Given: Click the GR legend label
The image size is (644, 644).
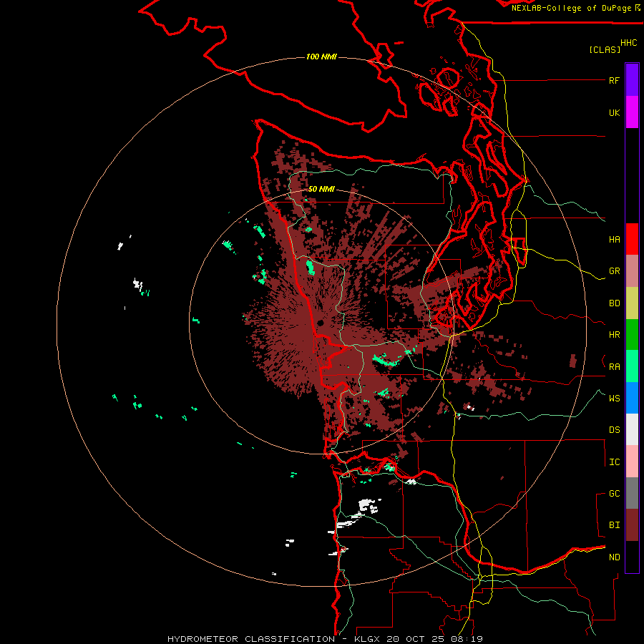Looking at the screenshot, I should tap(615, 271).
